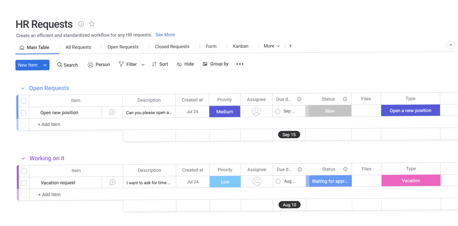Image resolution: width=458 pixels, height=226 pixels.
Task: Open the Closed Requests tab
Action: click(x=172, y=47)
